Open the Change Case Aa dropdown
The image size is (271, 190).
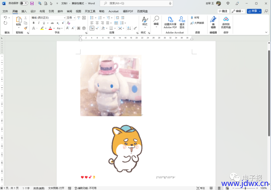point(60,28)
